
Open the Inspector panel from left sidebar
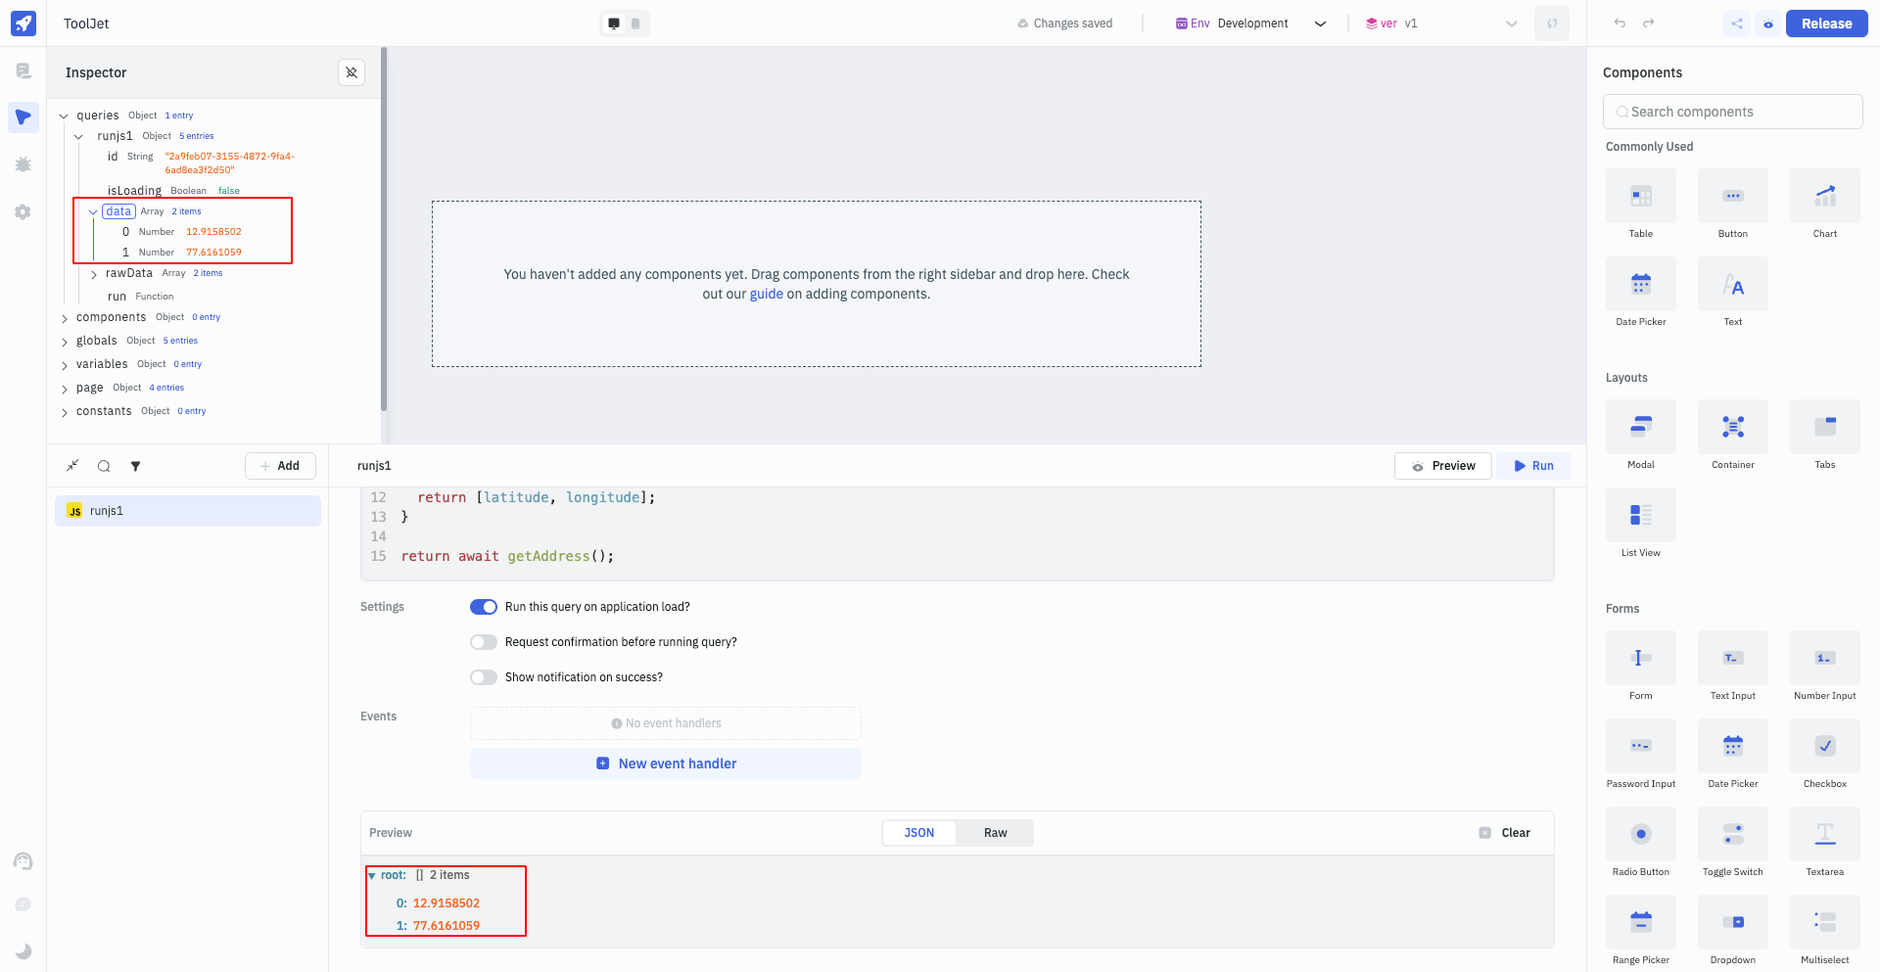[23, 117]
